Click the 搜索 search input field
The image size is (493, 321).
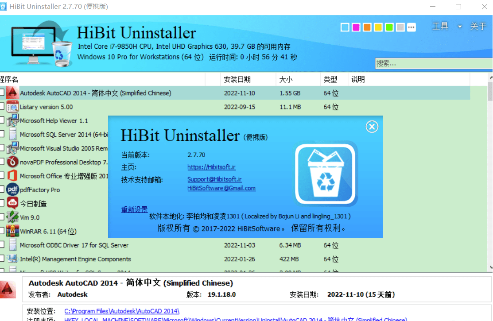coord(434,63)
